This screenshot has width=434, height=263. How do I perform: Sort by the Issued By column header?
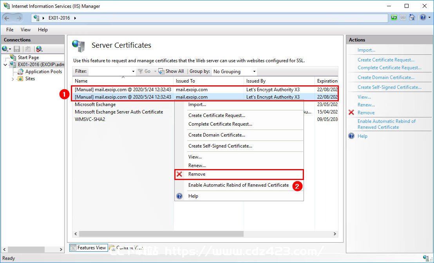coord(279,81)
